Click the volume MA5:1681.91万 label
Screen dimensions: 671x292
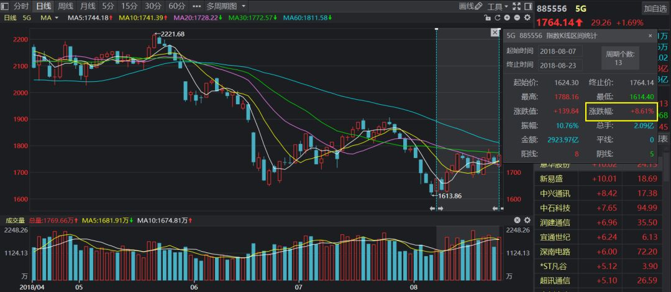(x=108, y=220)
